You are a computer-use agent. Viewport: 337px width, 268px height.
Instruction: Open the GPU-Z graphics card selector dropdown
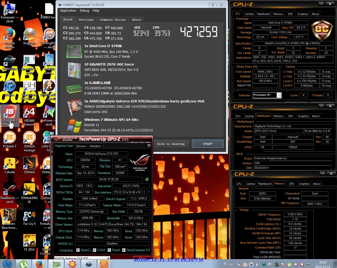point(108,258)
